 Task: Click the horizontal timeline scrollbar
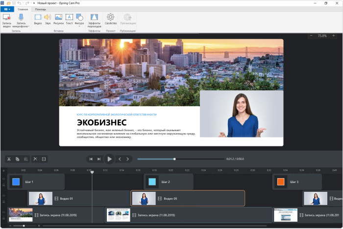[x=155, y=226]
